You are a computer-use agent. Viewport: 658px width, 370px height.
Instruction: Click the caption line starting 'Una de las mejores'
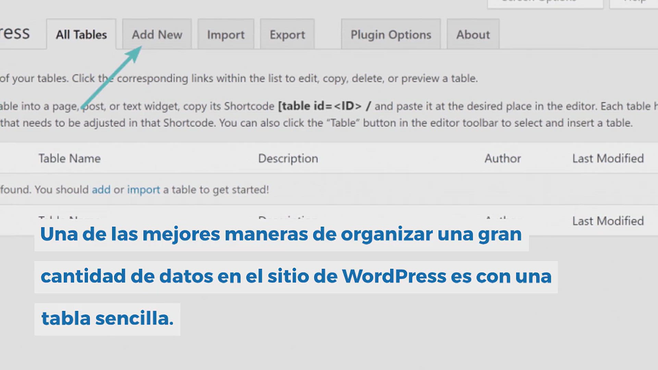[281, 234]
